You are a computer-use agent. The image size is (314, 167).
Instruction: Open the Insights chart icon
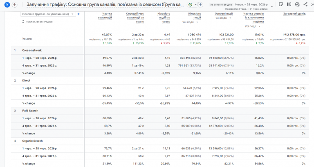coord(297,4)
